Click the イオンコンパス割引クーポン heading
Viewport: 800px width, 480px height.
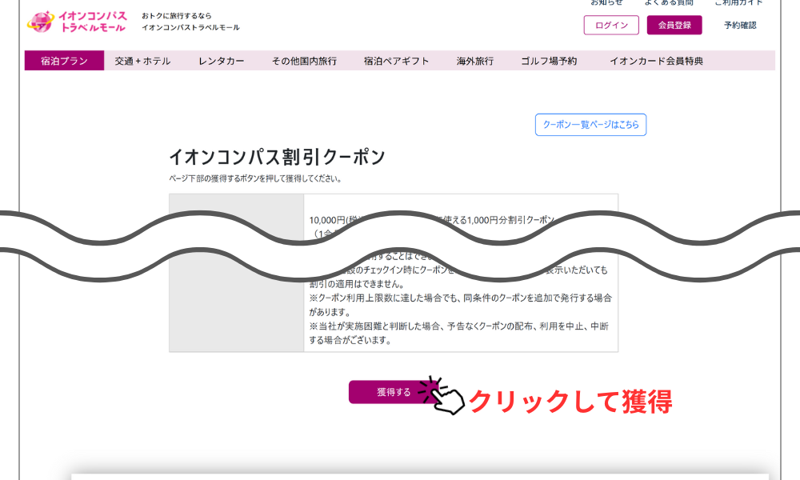pos(277,157)
